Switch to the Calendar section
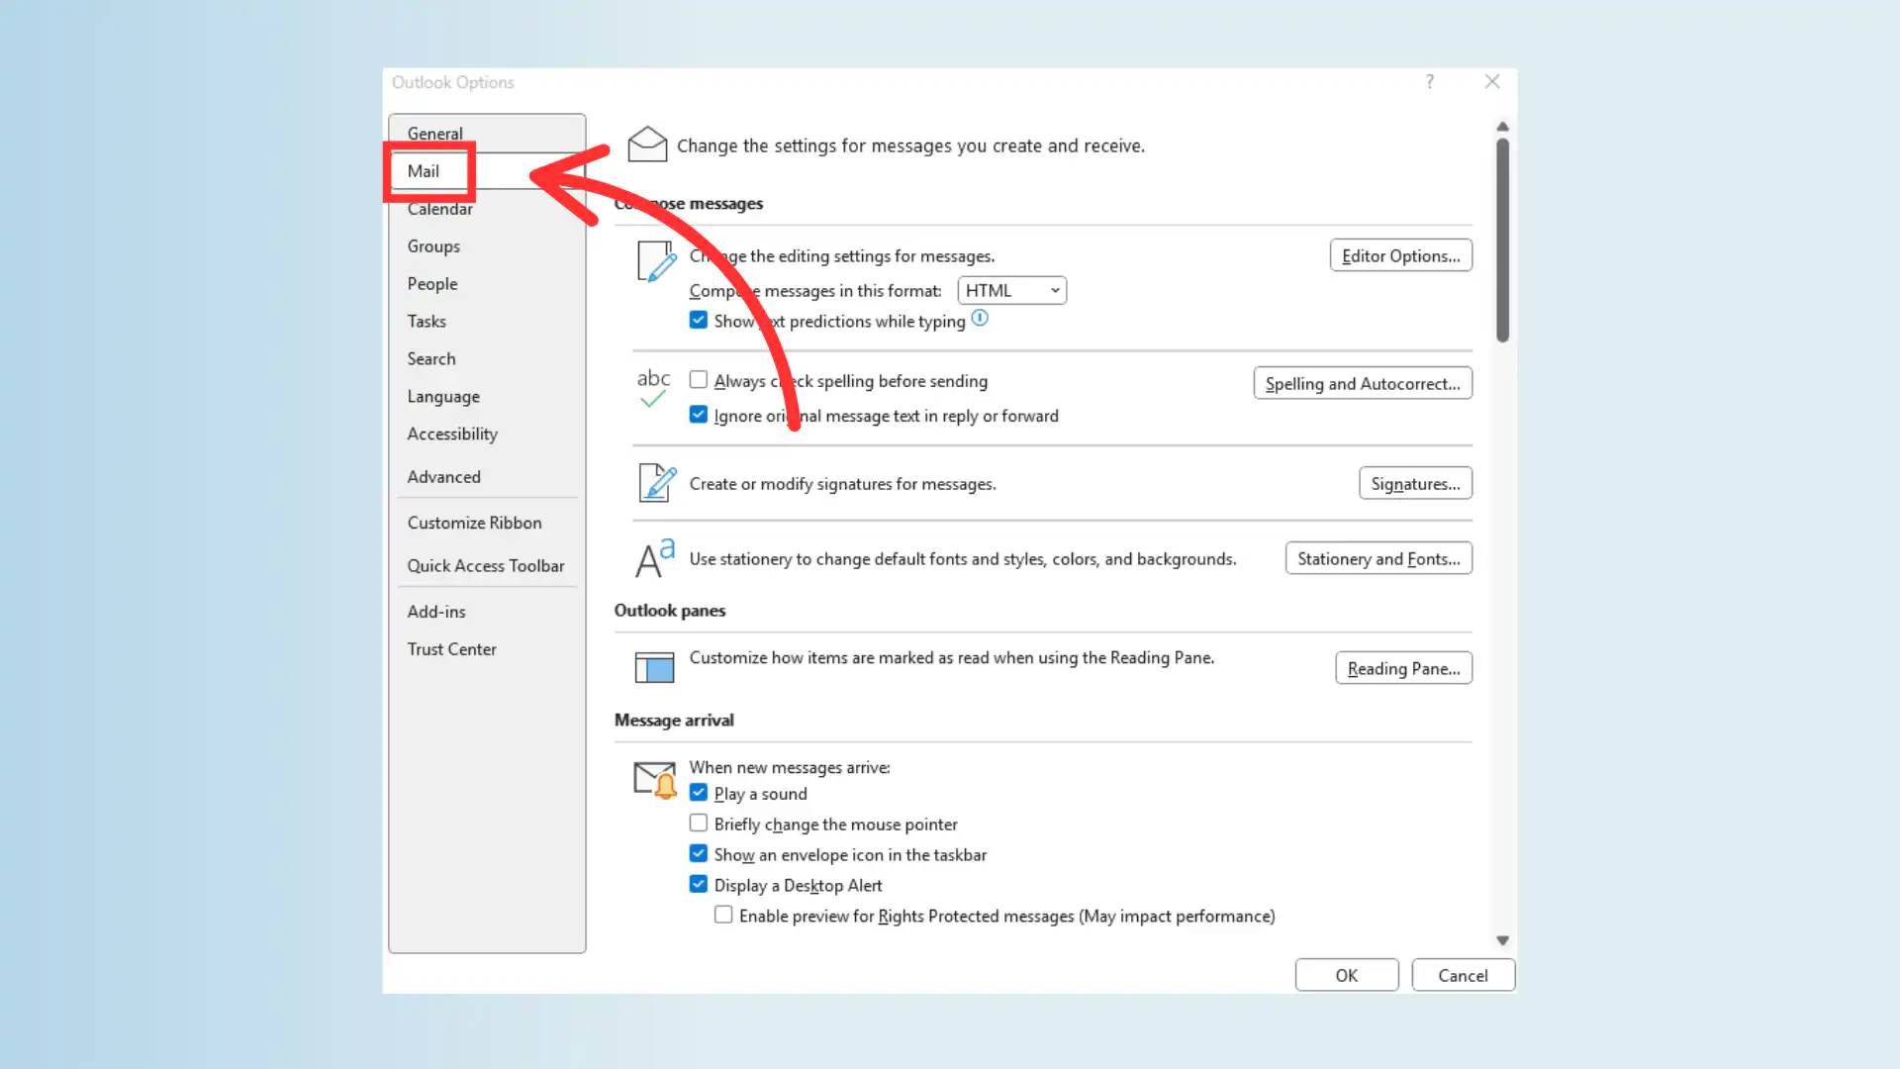The height and width of the screenshot is (1069, 1900). tap(439, 209)
